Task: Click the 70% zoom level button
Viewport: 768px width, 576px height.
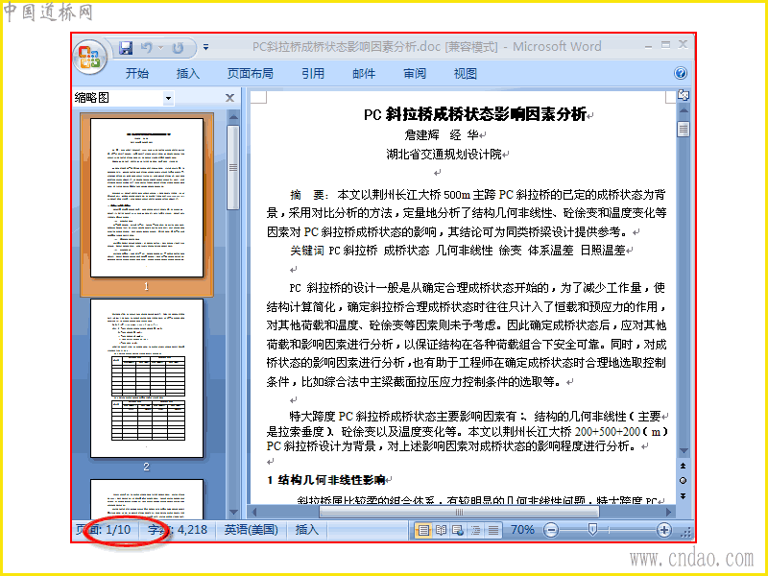Action: click(x=522, y=530)
